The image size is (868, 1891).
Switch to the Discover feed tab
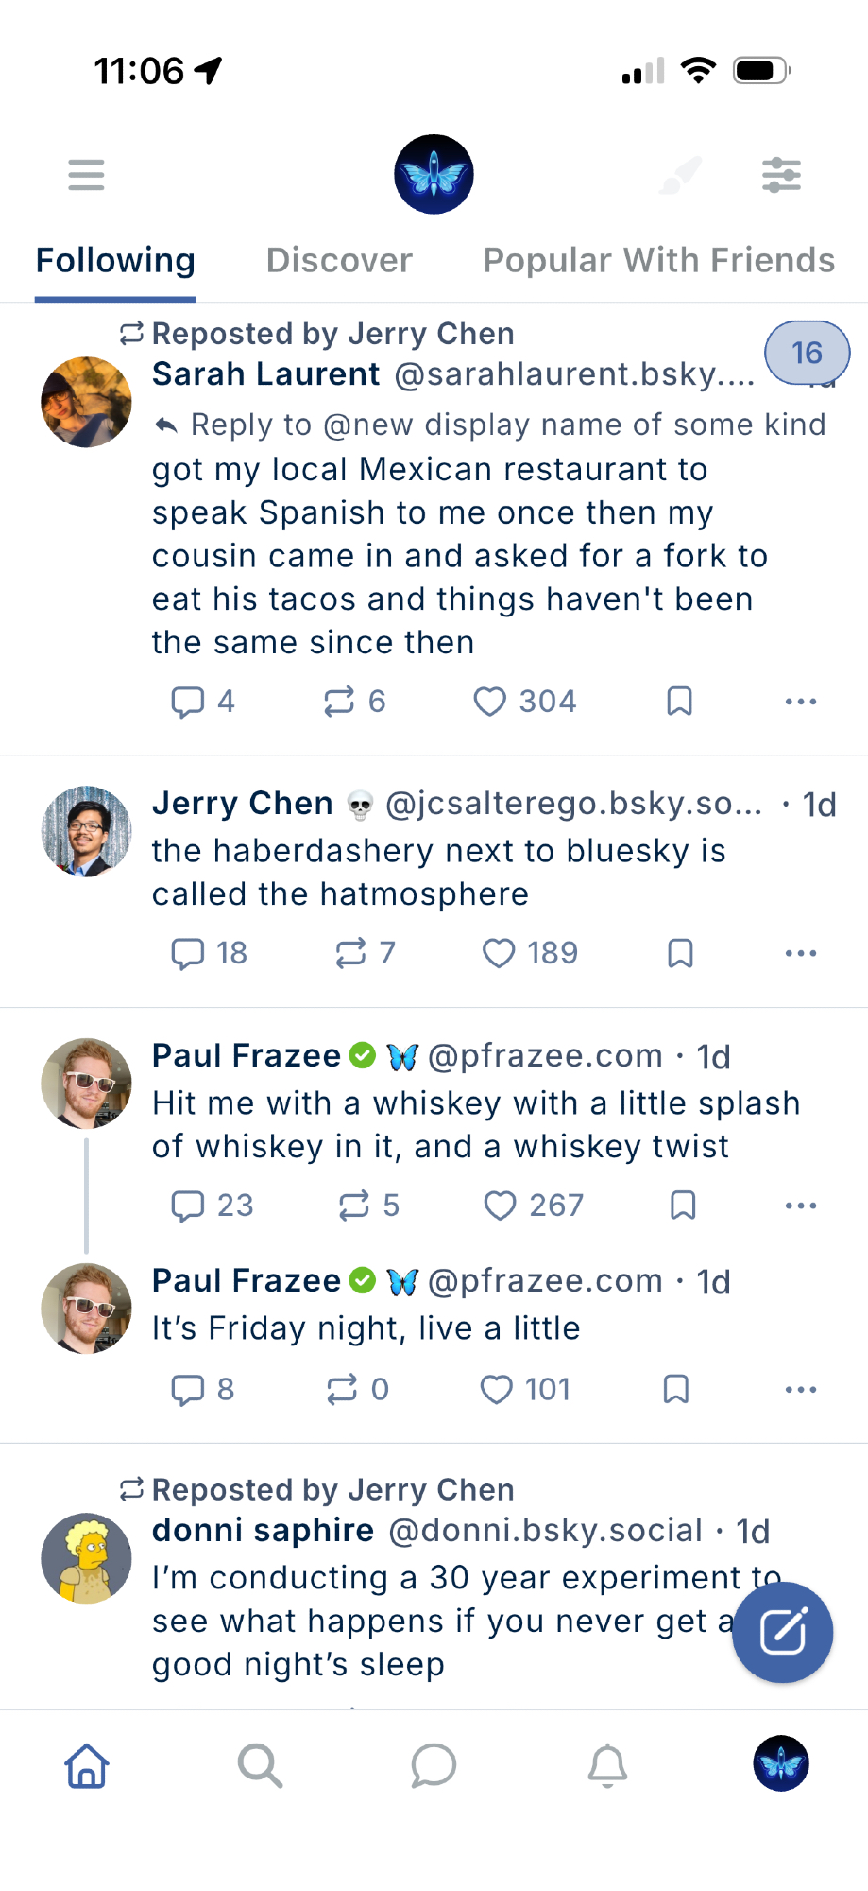(x=339, y=261)
